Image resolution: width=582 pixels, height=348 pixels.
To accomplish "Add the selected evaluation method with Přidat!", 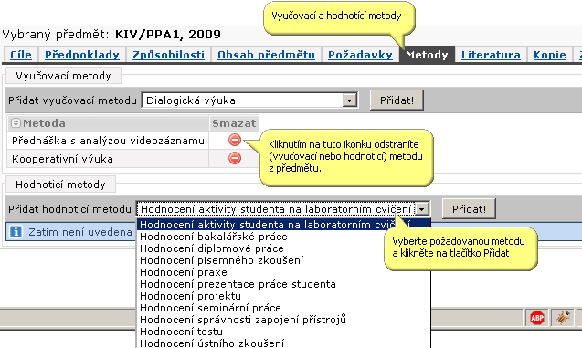I will coord(469,209).
